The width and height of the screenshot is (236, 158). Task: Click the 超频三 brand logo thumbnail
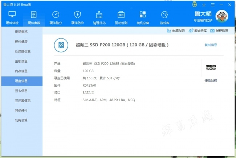tap(211, 68)
